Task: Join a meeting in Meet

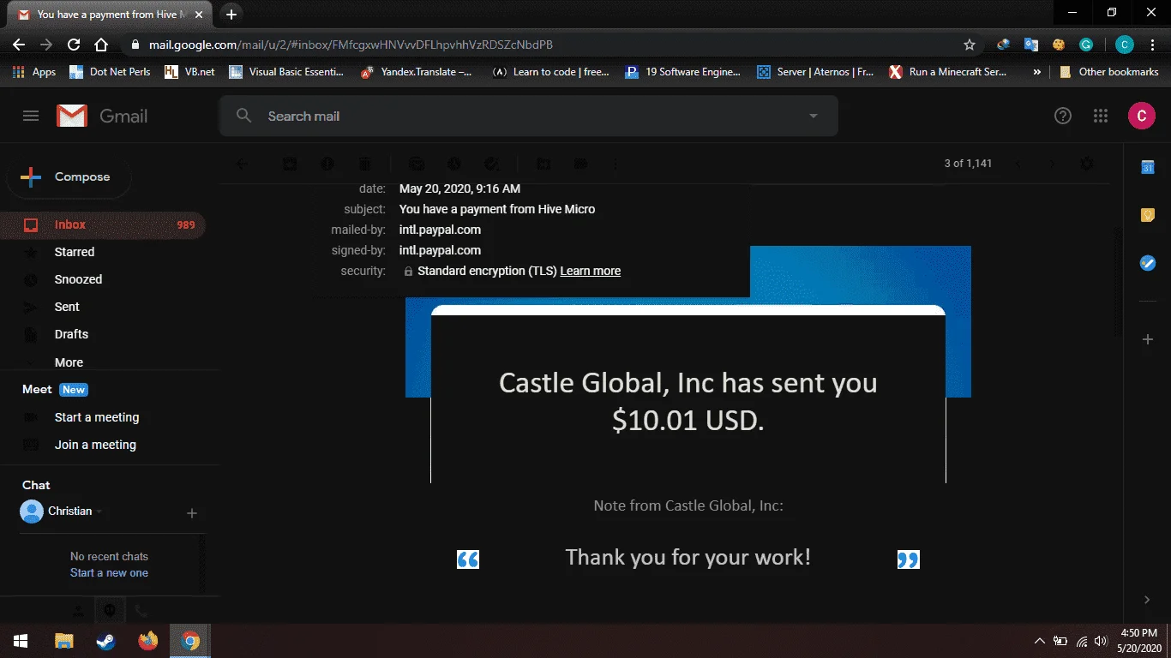Action: 95,445
